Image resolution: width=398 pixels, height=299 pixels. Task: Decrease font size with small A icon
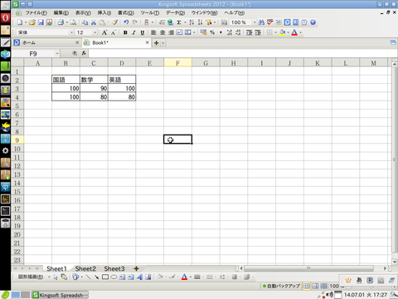click(113, 32)
